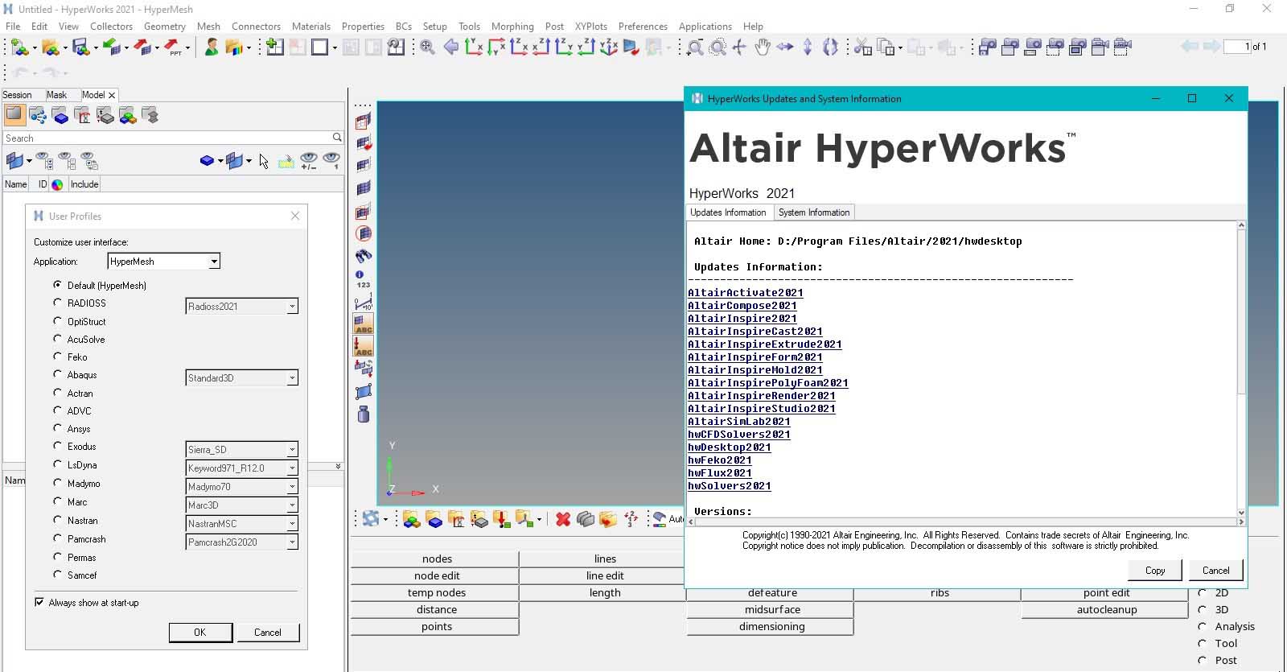Viewport: 1287px width, 672px height.
Task: Click the numbers 123 display icon
Action: tap(363, 279)
